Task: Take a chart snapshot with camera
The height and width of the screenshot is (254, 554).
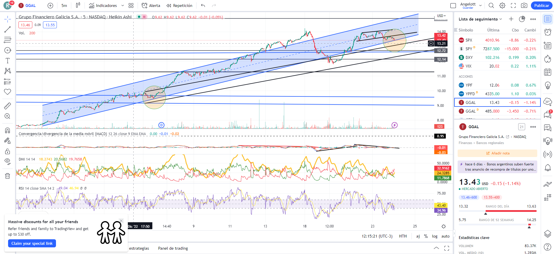Action: coord(524,5)
